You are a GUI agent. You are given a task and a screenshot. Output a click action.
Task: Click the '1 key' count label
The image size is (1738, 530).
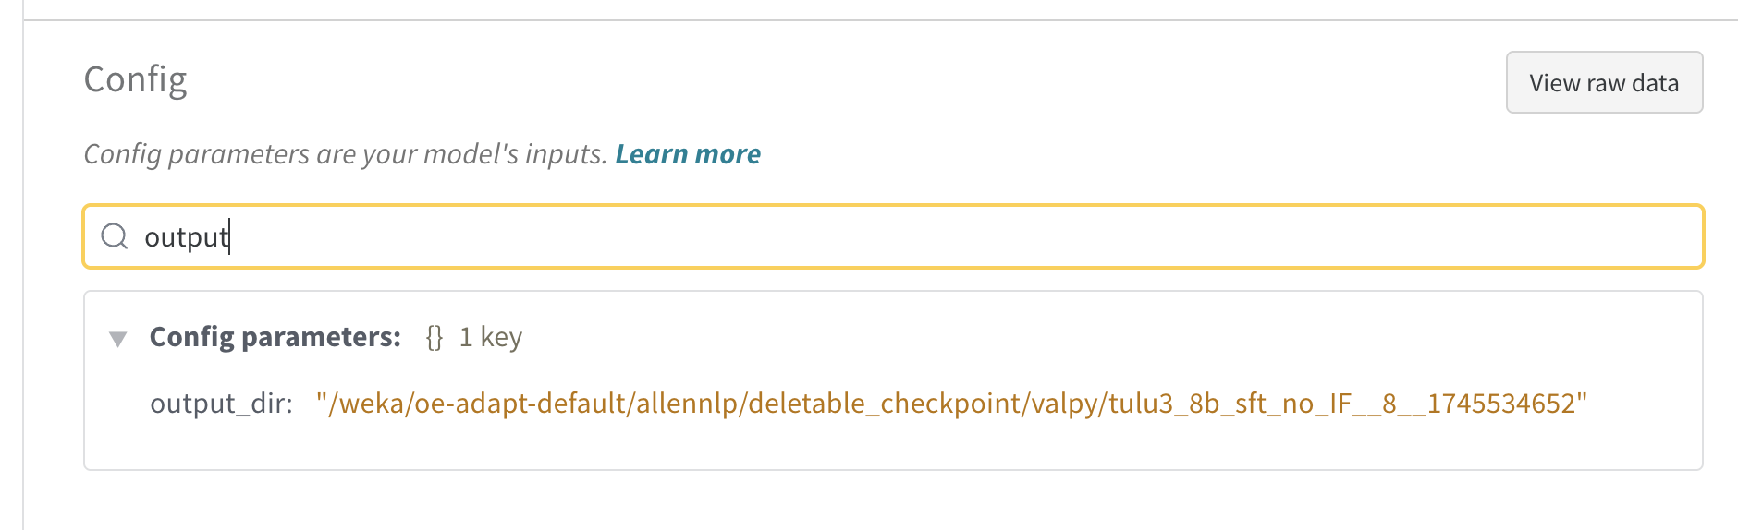click(x=491, y=337)
